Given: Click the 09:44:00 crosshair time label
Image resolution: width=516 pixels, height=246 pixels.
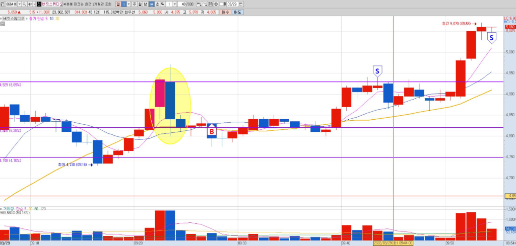Looking at the screenshot, I should [393, 243].
